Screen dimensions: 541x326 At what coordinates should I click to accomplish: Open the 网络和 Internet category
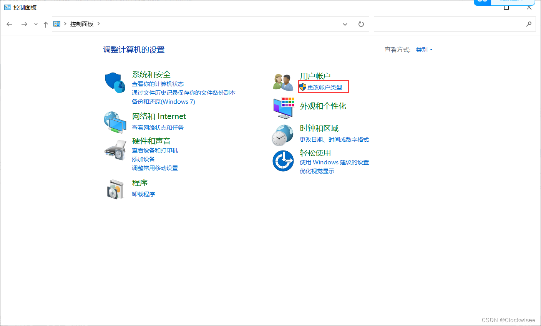point(159,116)
